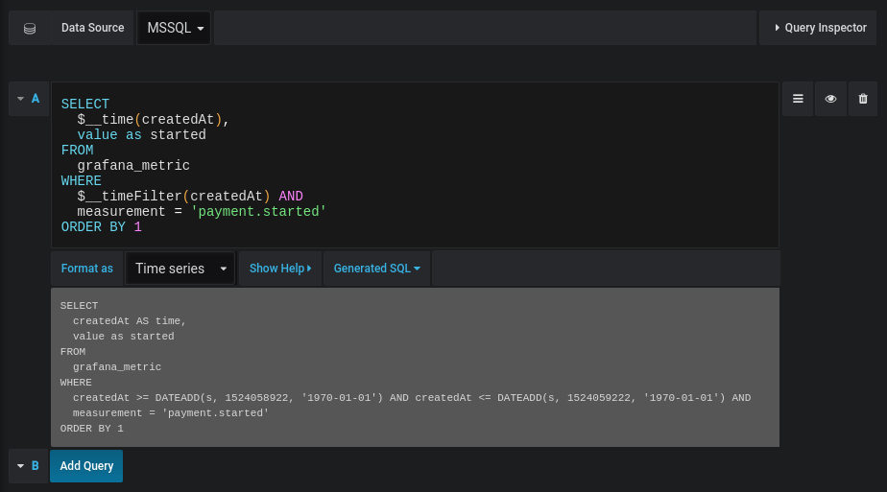The width and height of the screenshot is (887, 492).
Task: Click the generated SQL output panel
Action: [415, 366]
